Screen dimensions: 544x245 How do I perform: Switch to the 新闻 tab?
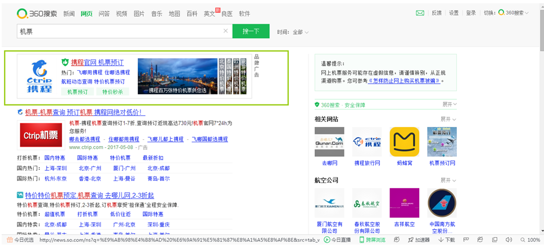click(69, 13)
